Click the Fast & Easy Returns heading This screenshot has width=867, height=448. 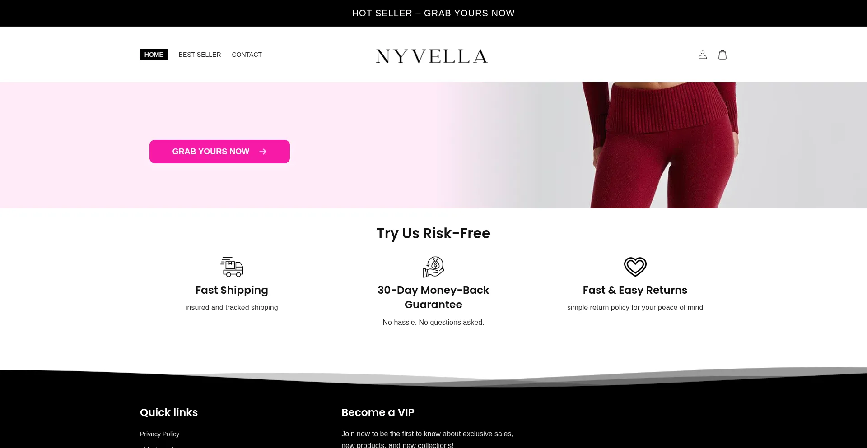coord(635,290)
